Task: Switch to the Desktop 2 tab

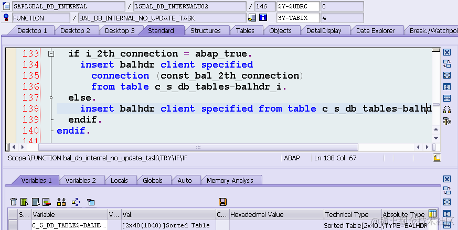Action: tap(75, 30)
